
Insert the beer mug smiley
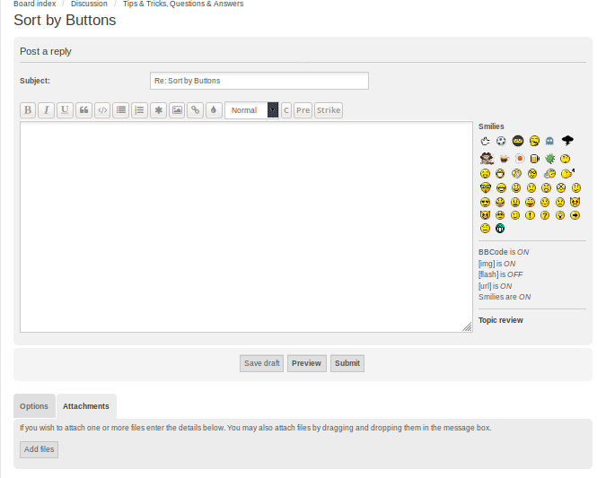point(535,159)
